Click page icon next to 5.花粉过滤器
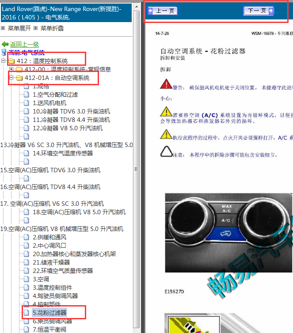This screenshot has height=333, width=293. [x=27, y=313]
